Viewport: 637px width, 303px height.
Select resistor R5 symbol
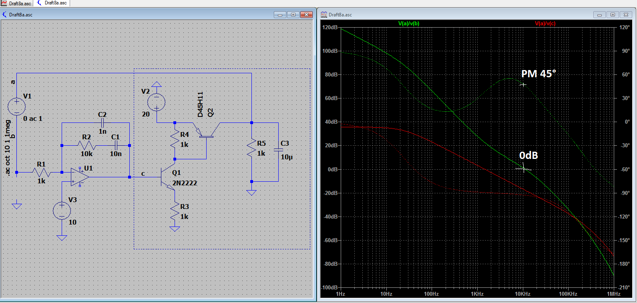251,148
